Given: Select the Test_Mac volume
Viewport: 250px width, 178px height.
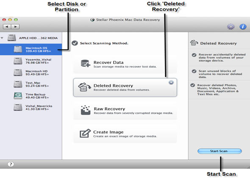Looking at the screenshot, I should click(x=31, y=84).
